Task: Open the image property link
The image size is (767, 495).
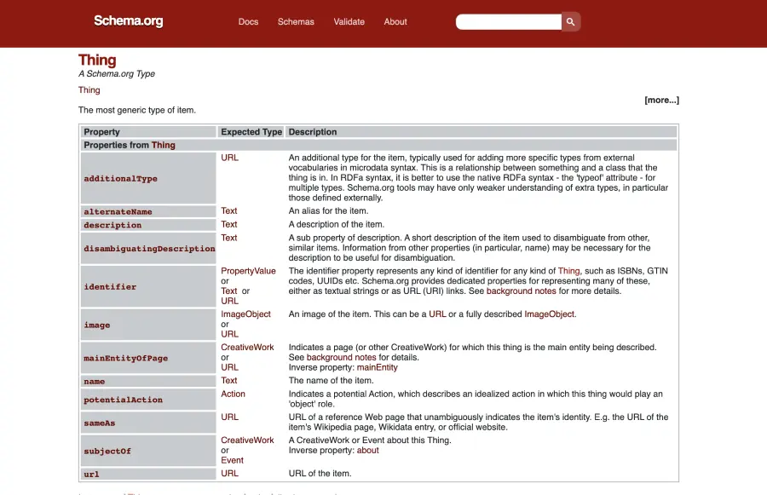Action: tap(97, 325)
